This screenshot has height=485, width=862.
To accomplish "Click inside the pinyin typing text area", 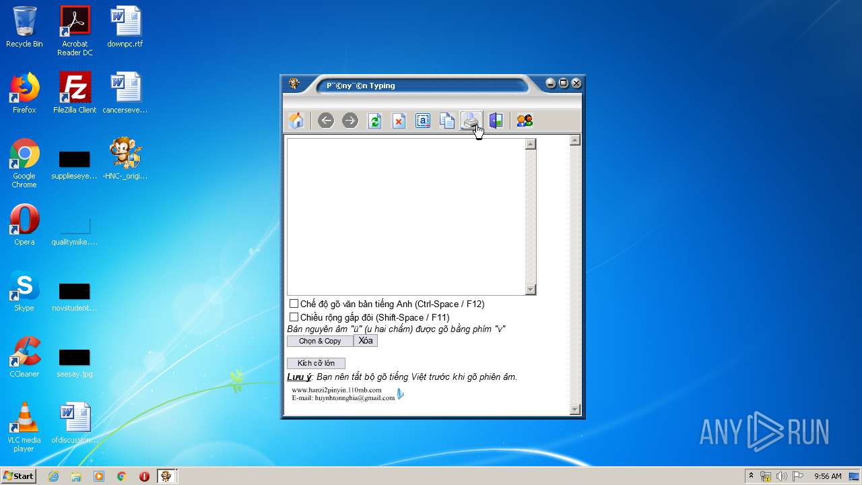I will coord(406,216).
